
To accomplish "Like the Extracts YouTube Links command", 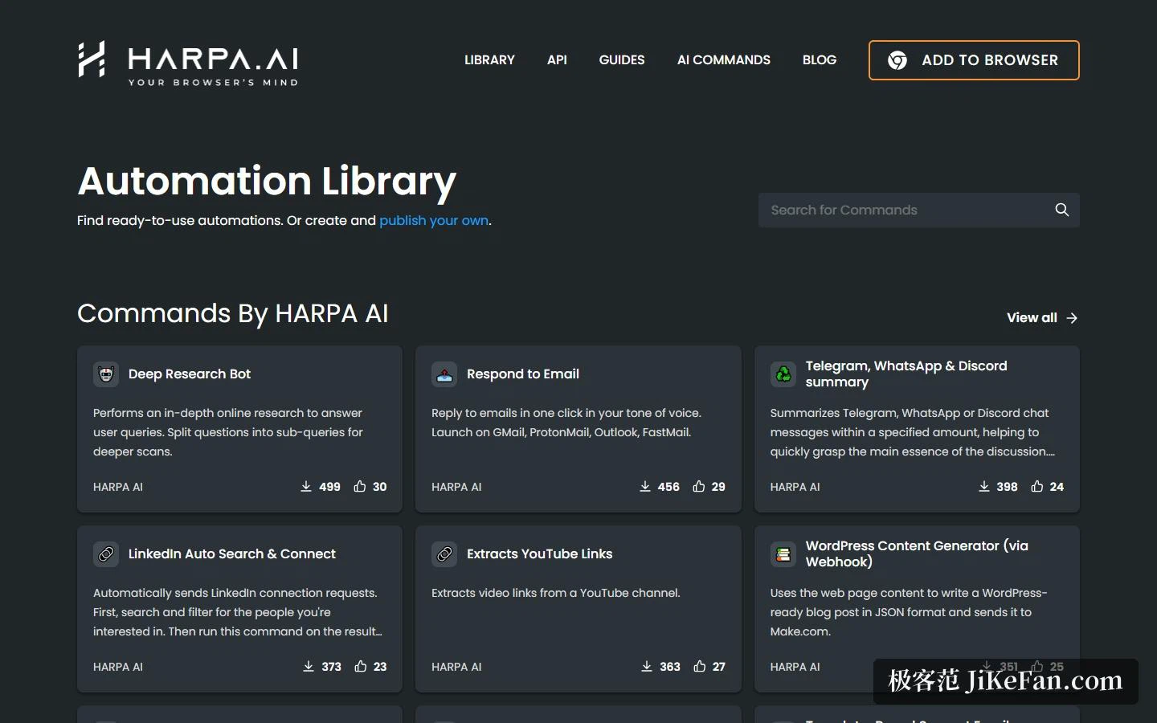I will [x=700, y=667].
